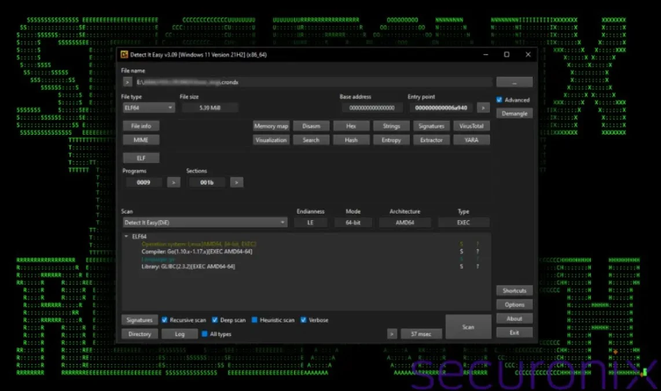Screen dimensions: 661x391
Task: Collapse the ELF64 results tree node
Action: pos(127,236)
